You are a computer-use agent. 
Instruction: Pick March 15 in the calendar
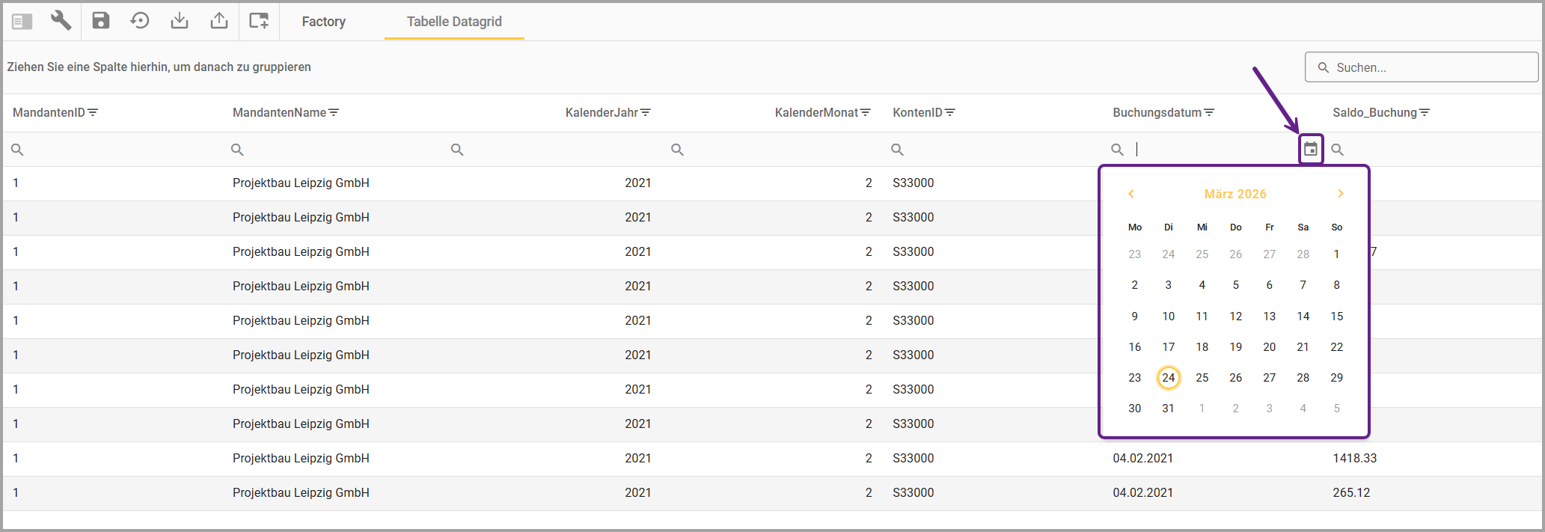click(x=1336, y=317)
